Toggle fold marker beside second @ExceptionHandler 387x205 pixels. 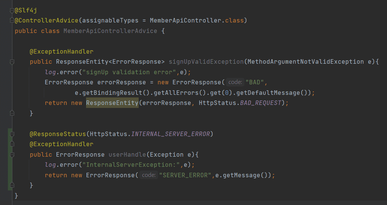click(12, 144)
